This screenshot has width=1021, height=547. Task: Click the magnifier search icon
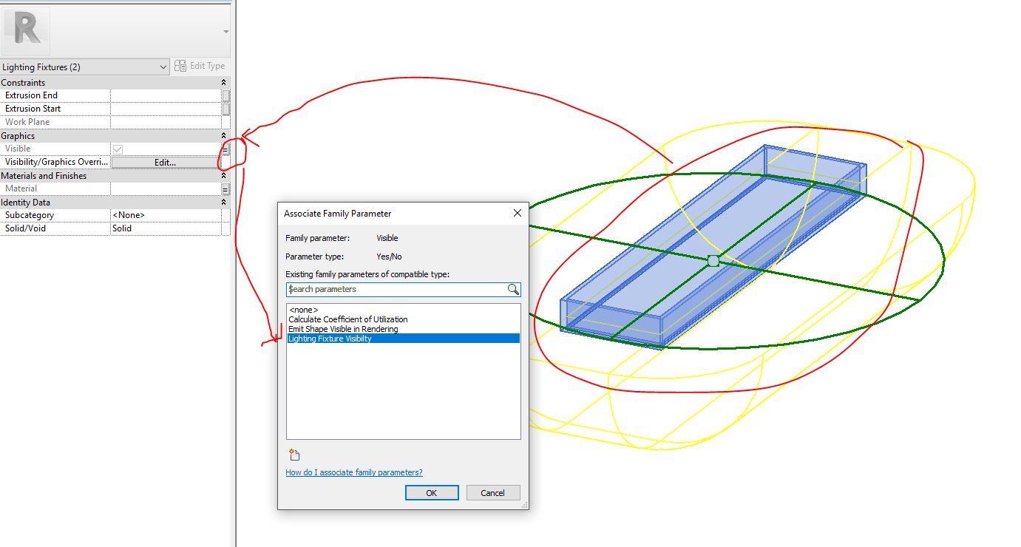coord(513,290)
